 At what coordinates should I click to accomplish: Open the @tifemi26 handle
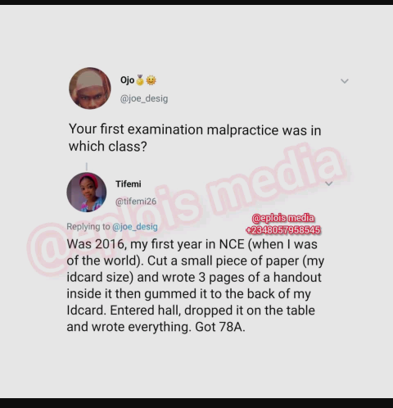[136, 202]
